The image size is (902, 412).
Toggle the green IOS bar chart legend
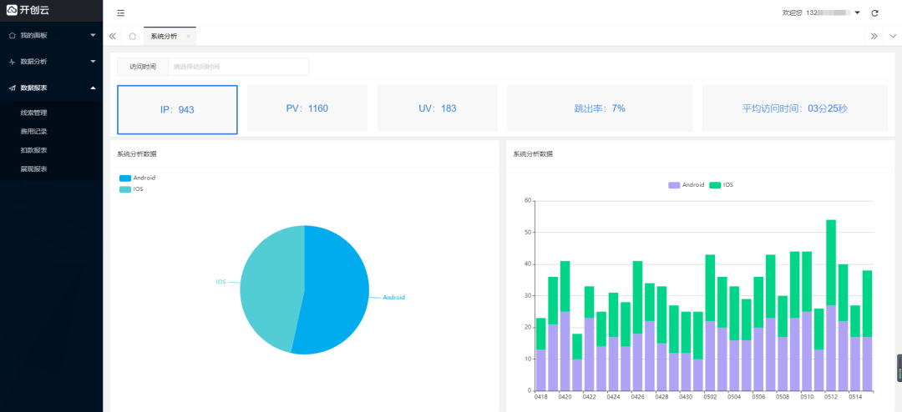pyautogui.click(x=721, y=184)
